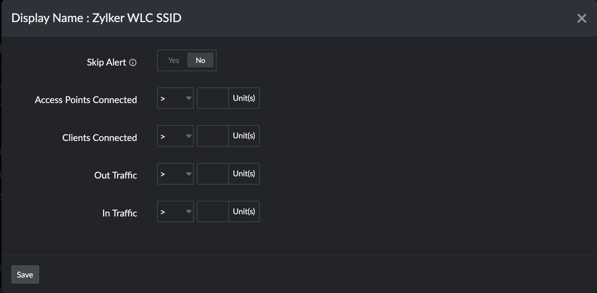Click Unit(s) beside Clients Connected
597x293 pixels.
pyautogui.click(x=244, y=136)
